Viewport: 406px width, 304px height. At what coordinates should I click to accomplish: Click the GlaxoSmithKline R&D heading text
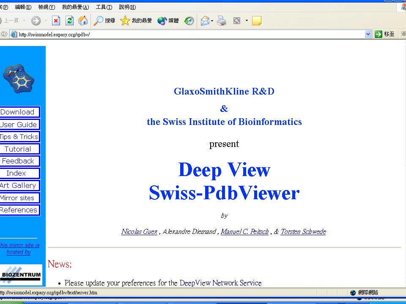click(224, 91)
